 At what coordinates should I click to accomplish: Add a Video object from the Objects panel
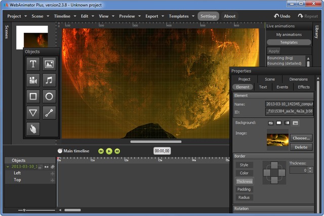[x=33, y=80]
